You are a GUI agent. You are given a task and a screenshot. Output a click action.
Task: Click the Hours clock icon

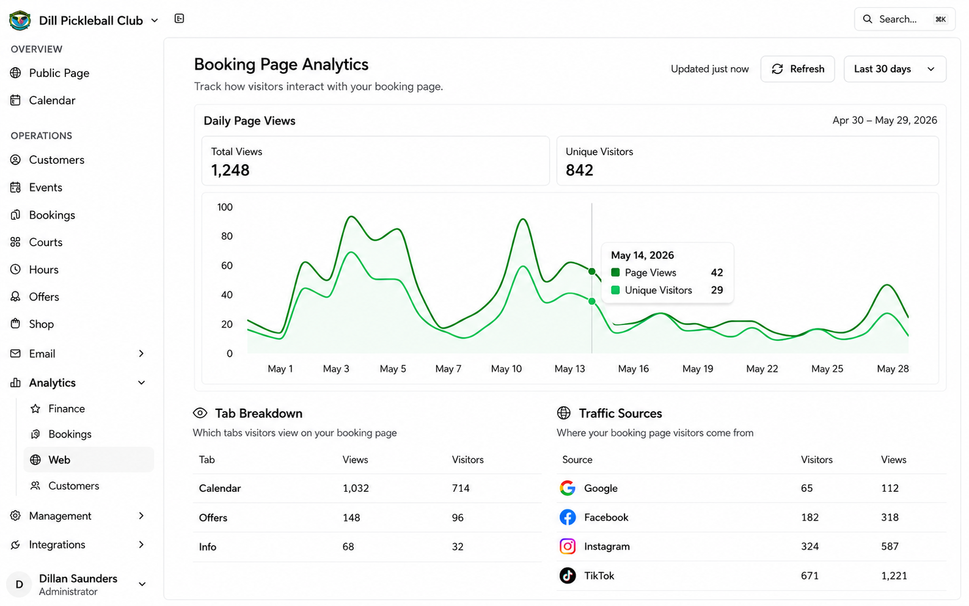click(x=16, y=269)
